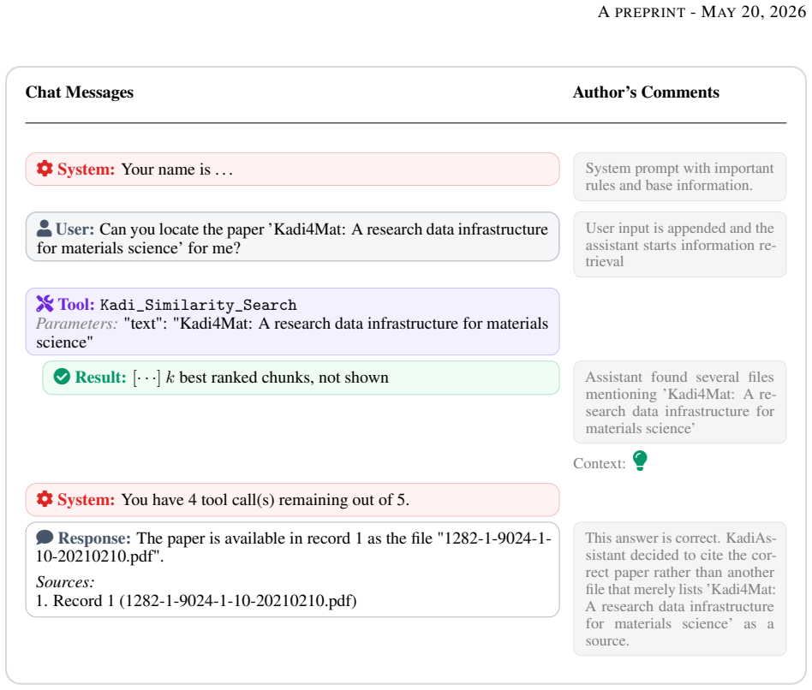Click the green checkmark Result icon
This screenshot has width=812, height=690.
(x=62, y=377)
